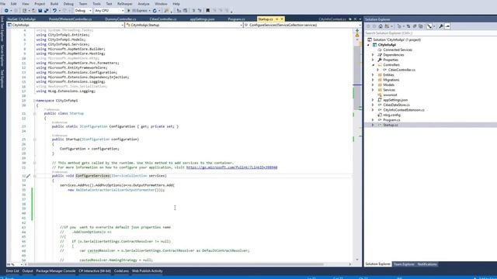Open the Any CPU platform dropdown
The width and height of the screenshot is (497, 279).
[x=109, y=10]
